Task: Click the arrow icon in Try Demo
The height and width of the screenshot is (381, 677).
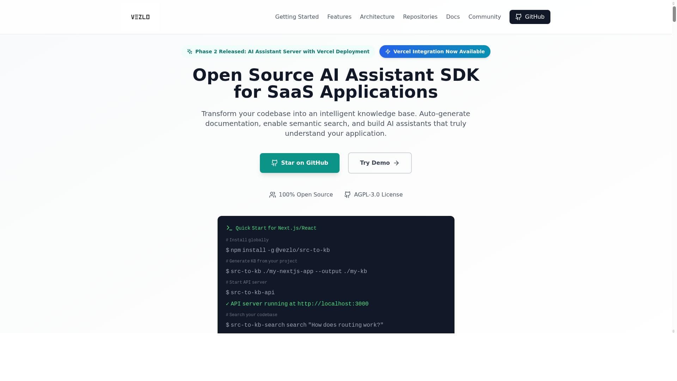Action: [x=396, y=163]
